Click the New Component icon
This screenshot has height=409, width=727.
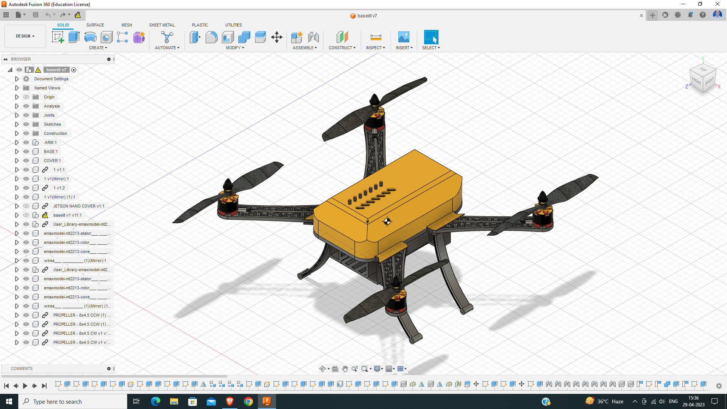[x=297, y=37]
